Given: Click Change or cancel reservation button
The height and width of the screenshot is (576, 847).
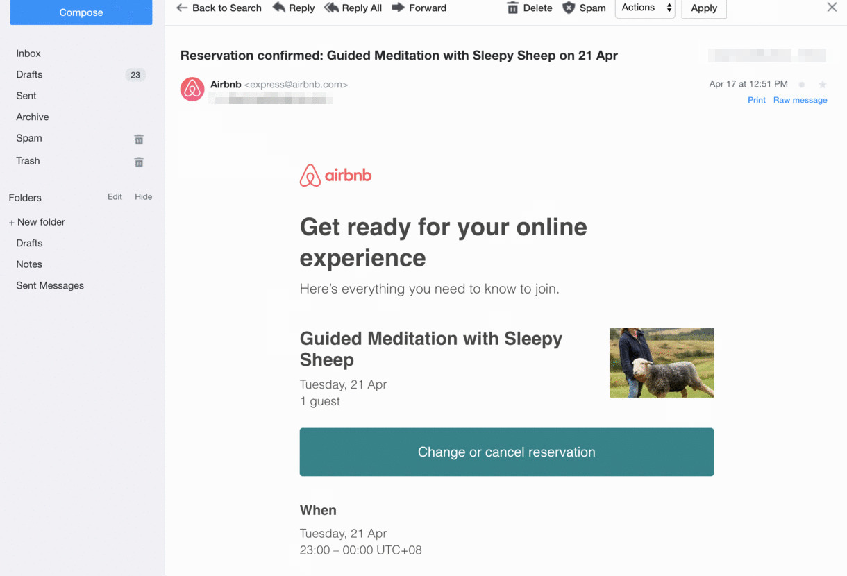Looking at the screenshot, I should (506, 452).
